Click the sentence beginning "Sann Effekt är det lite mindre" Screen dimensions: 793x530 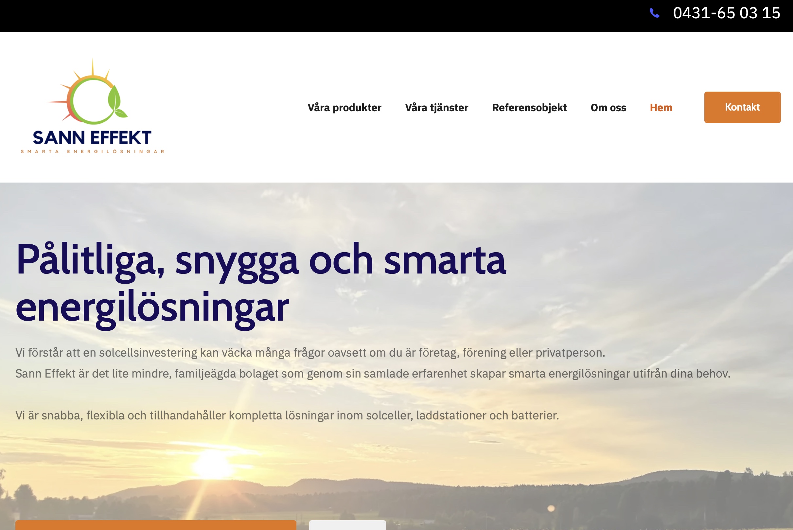[x=373, y=374]
